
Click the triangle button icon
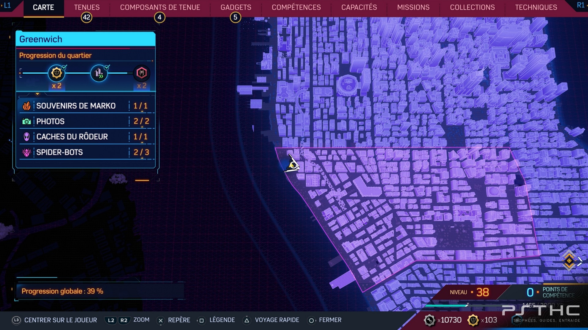click(247, 320)
